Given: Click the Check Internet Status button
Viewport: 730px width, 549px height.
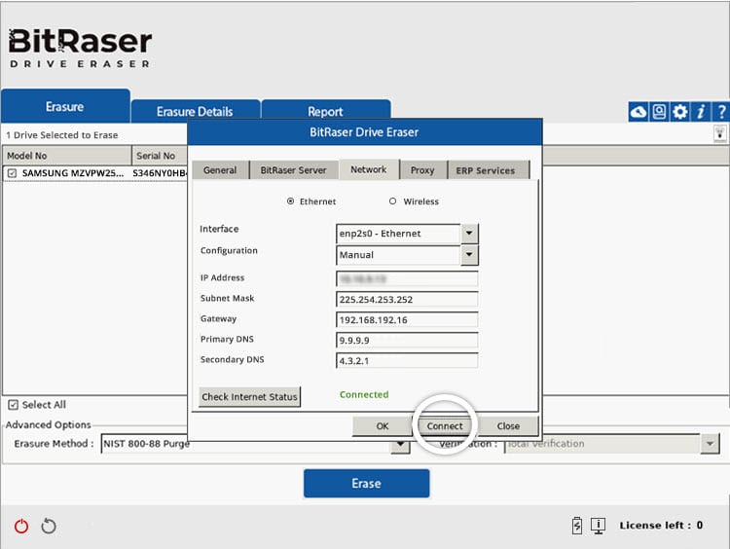Looking at the screenshot, I should (249, 397).
